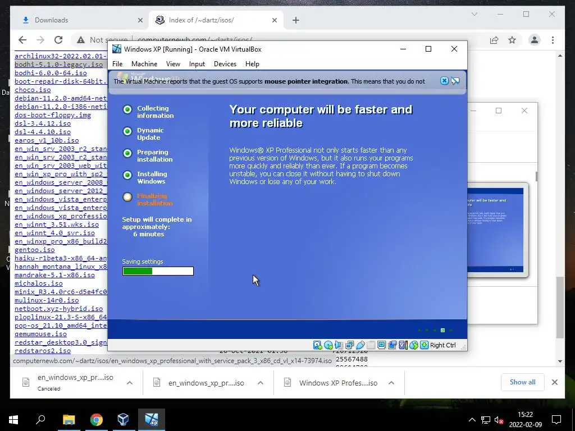Click the Chrome address bar
575x431 pixels.
tap(279, 40)
